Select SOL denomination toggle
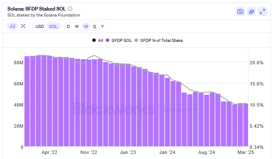Viewport: 273px width, 159px height. [x=53, y=27]
